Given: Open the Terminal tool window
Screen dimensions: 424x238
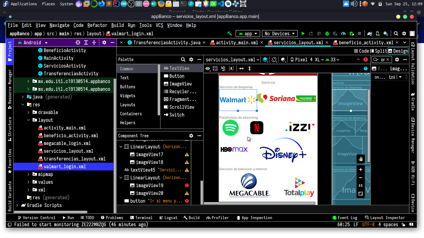Looking at the screenshot, I should click(141, 218).
